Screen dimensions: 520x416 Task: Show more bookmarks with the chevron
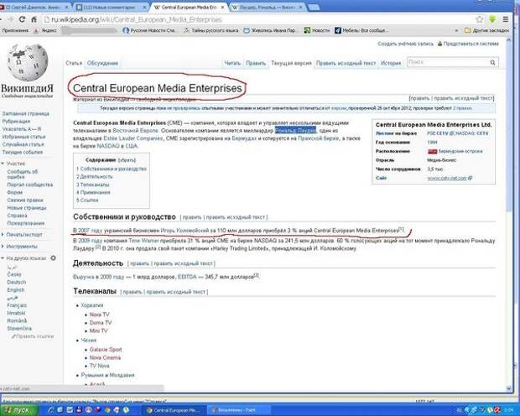point(456,30)
